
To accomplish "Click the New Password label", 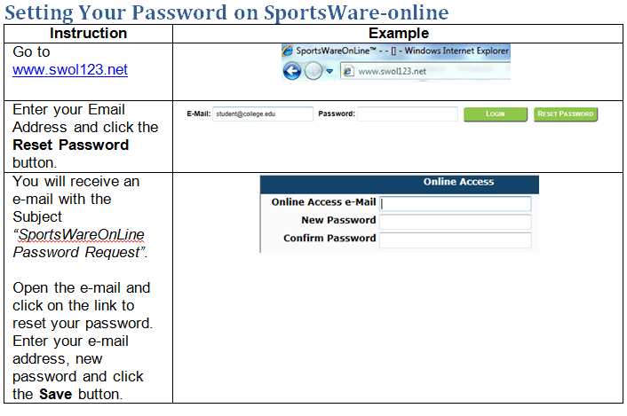I will (338, 220).
